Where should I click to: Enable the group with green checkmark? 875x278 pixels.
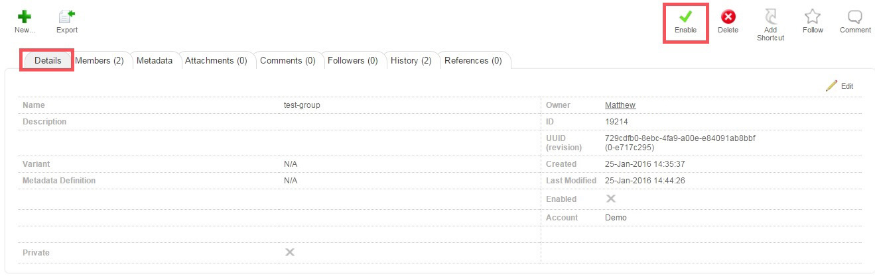pos(685,17)
